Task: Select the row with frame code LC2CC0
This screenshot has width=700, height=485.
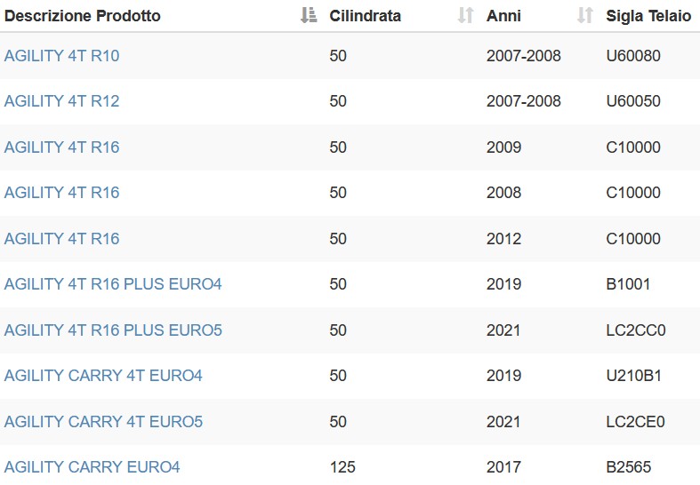Action: click(x=350, y=330)
